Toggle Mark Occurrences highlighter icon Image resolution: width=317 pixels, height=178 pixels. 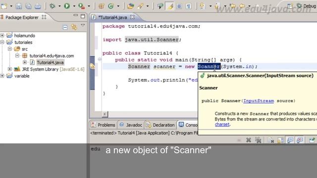[x=170, y=6]
